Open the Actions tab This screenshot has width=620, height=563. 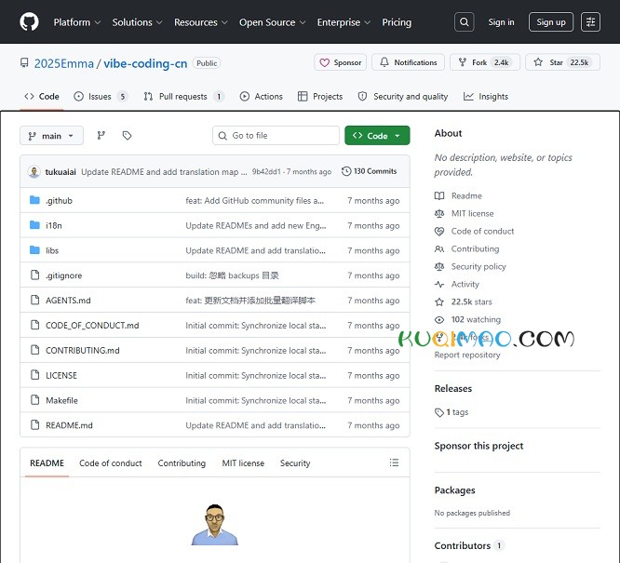(x=262, y=97)
